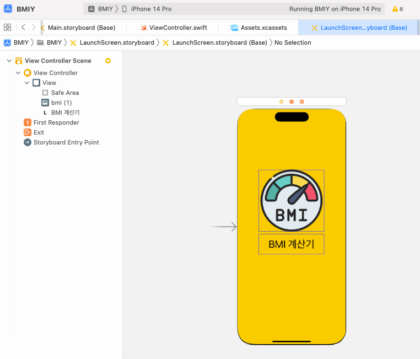Click the yellow warning triangle issue indicator
Viewport: 420px width, 359px height.
[395, 9]
